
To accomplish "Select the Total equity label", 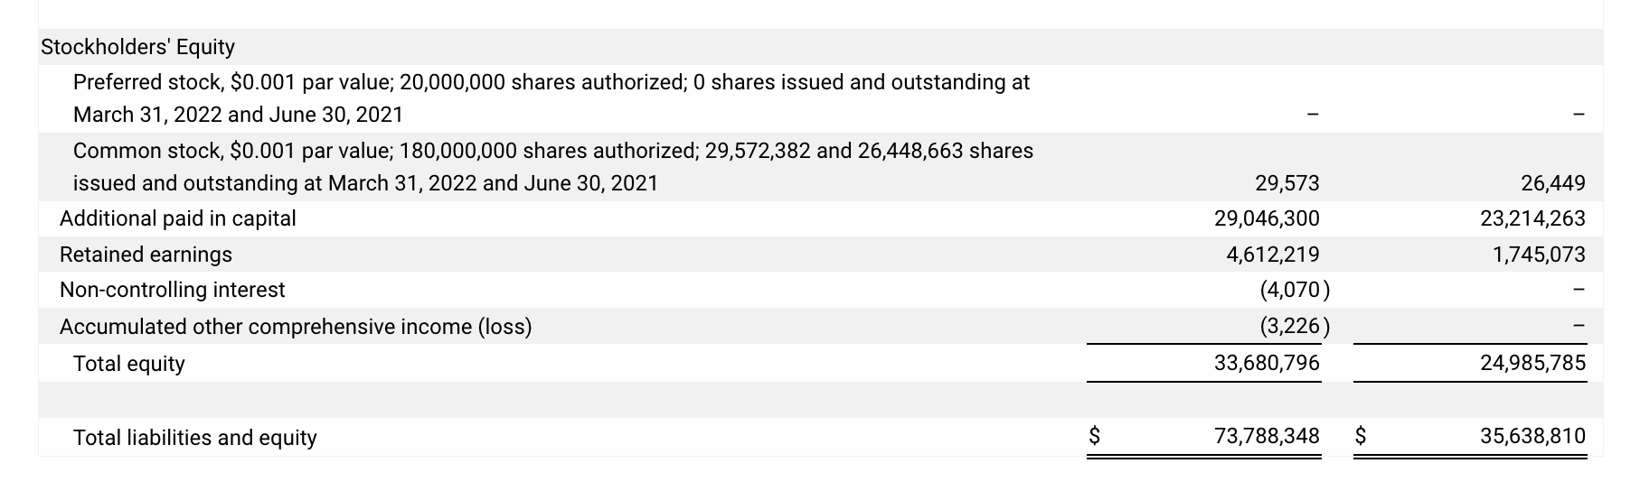I will 128,364.
